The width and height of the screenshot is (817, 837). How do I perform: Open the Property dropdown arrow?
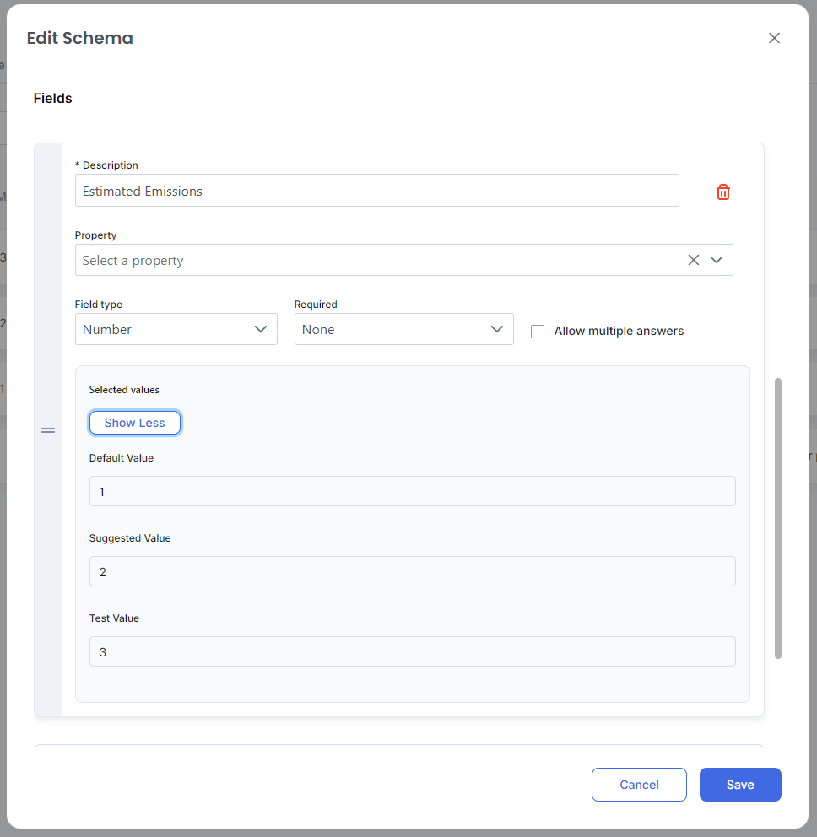pos(716,260)
